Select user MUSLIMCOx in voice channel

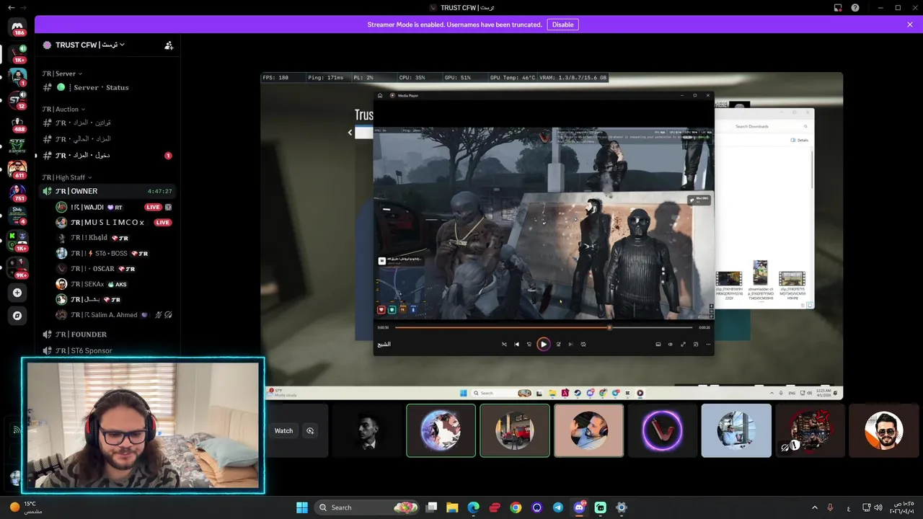115,222
